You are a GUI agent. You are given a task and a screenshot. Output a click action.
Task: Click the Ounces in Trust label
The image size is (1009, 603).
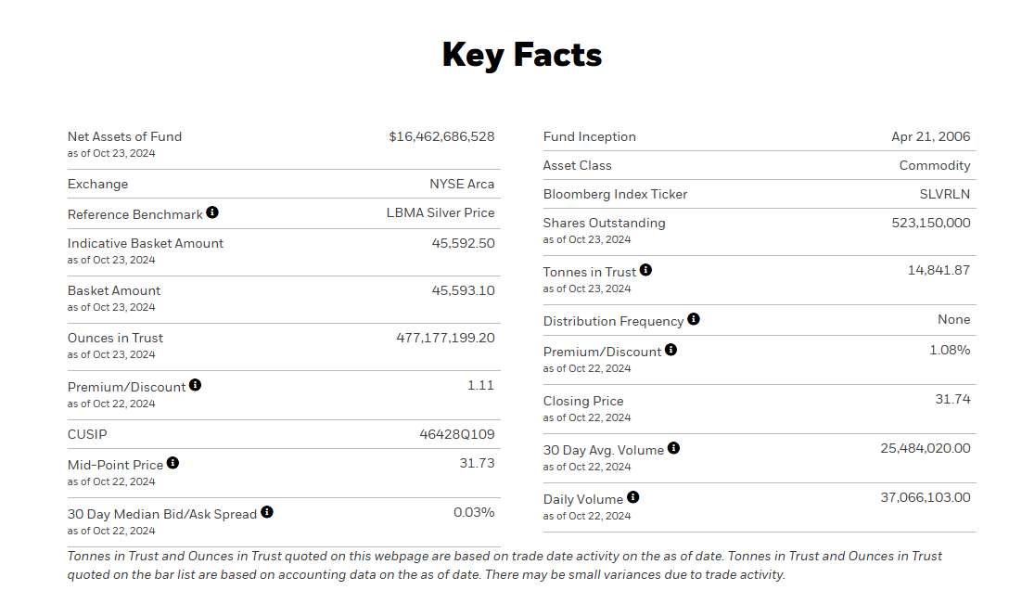point(115,338)
